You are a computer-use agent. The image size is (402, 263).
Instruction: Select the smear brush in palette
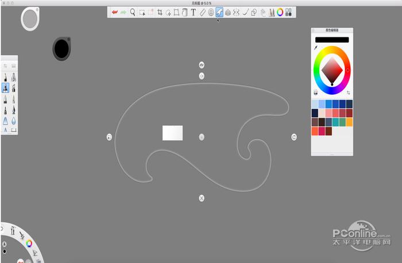click(5, 130)
